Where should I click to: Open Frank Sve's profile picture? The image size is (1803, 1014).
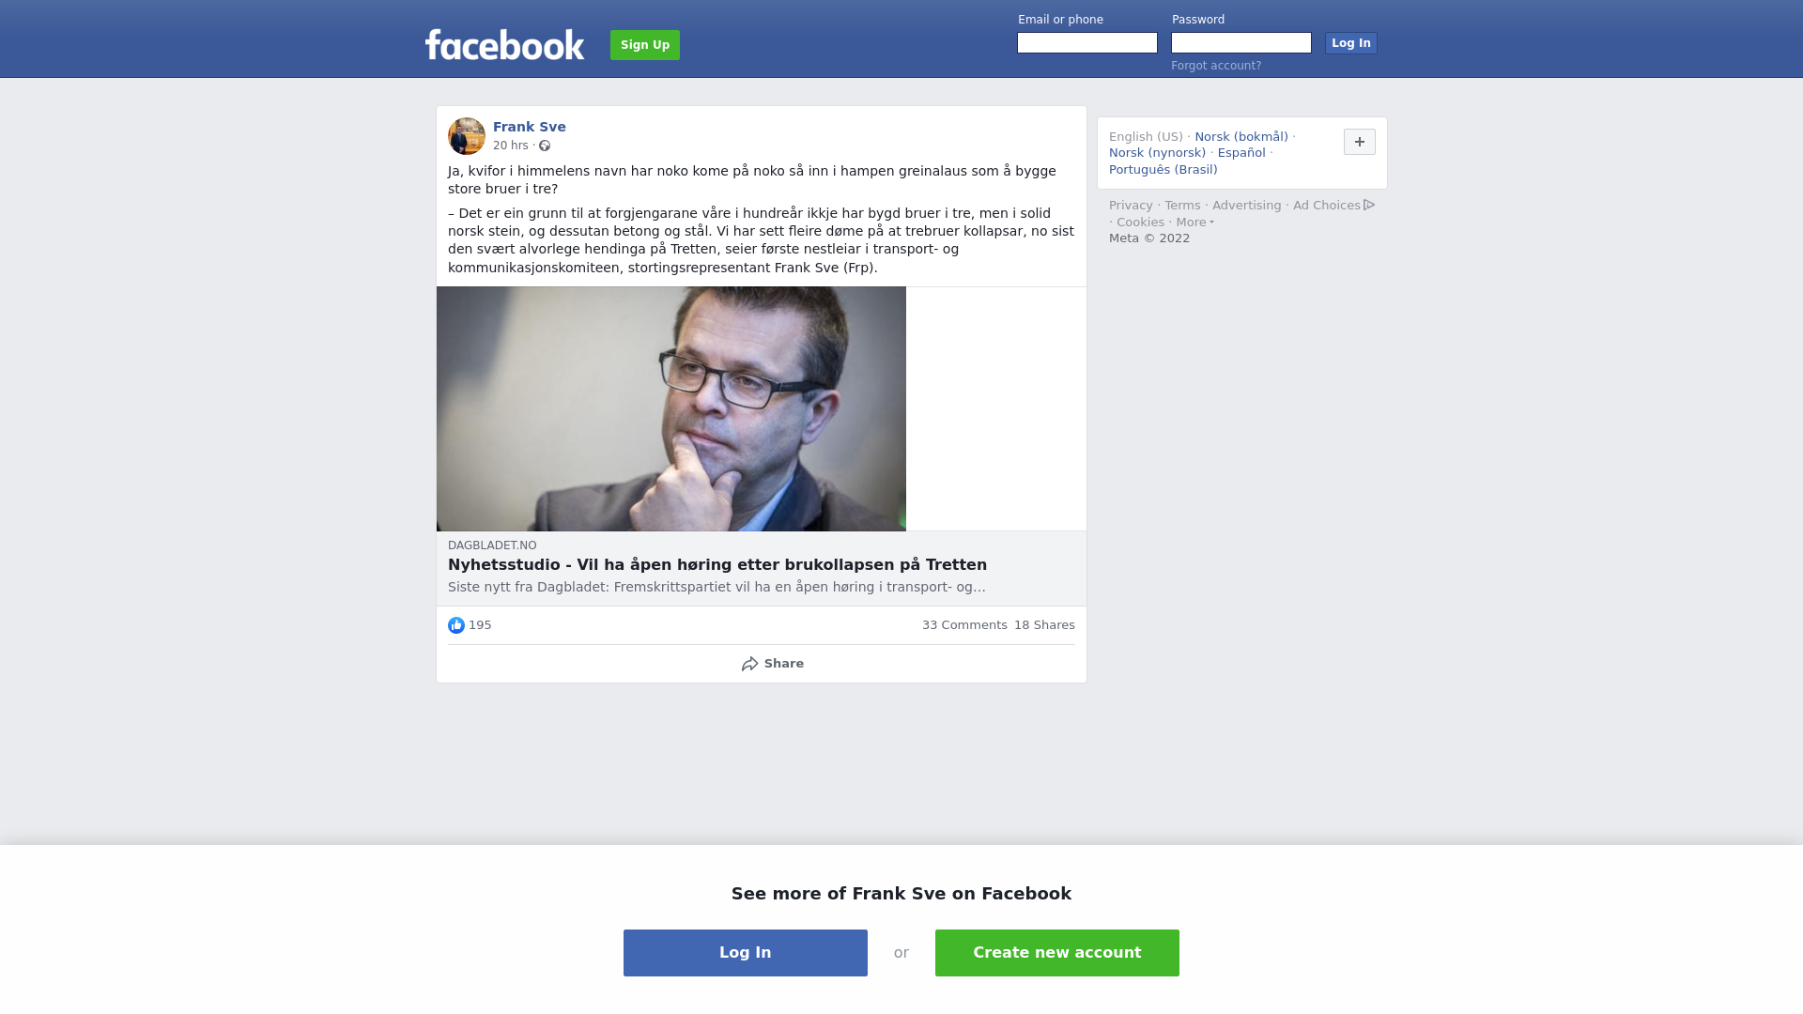tap(467, 136)
